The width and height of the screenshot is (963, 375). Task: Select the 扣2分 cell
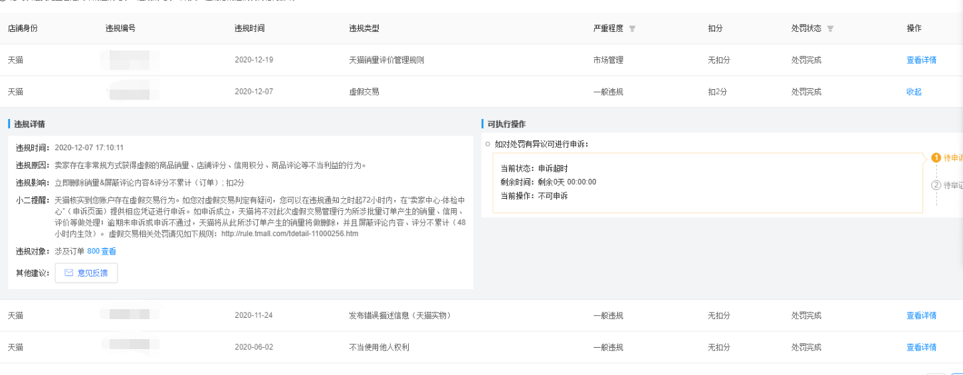[x=718, y=92]
